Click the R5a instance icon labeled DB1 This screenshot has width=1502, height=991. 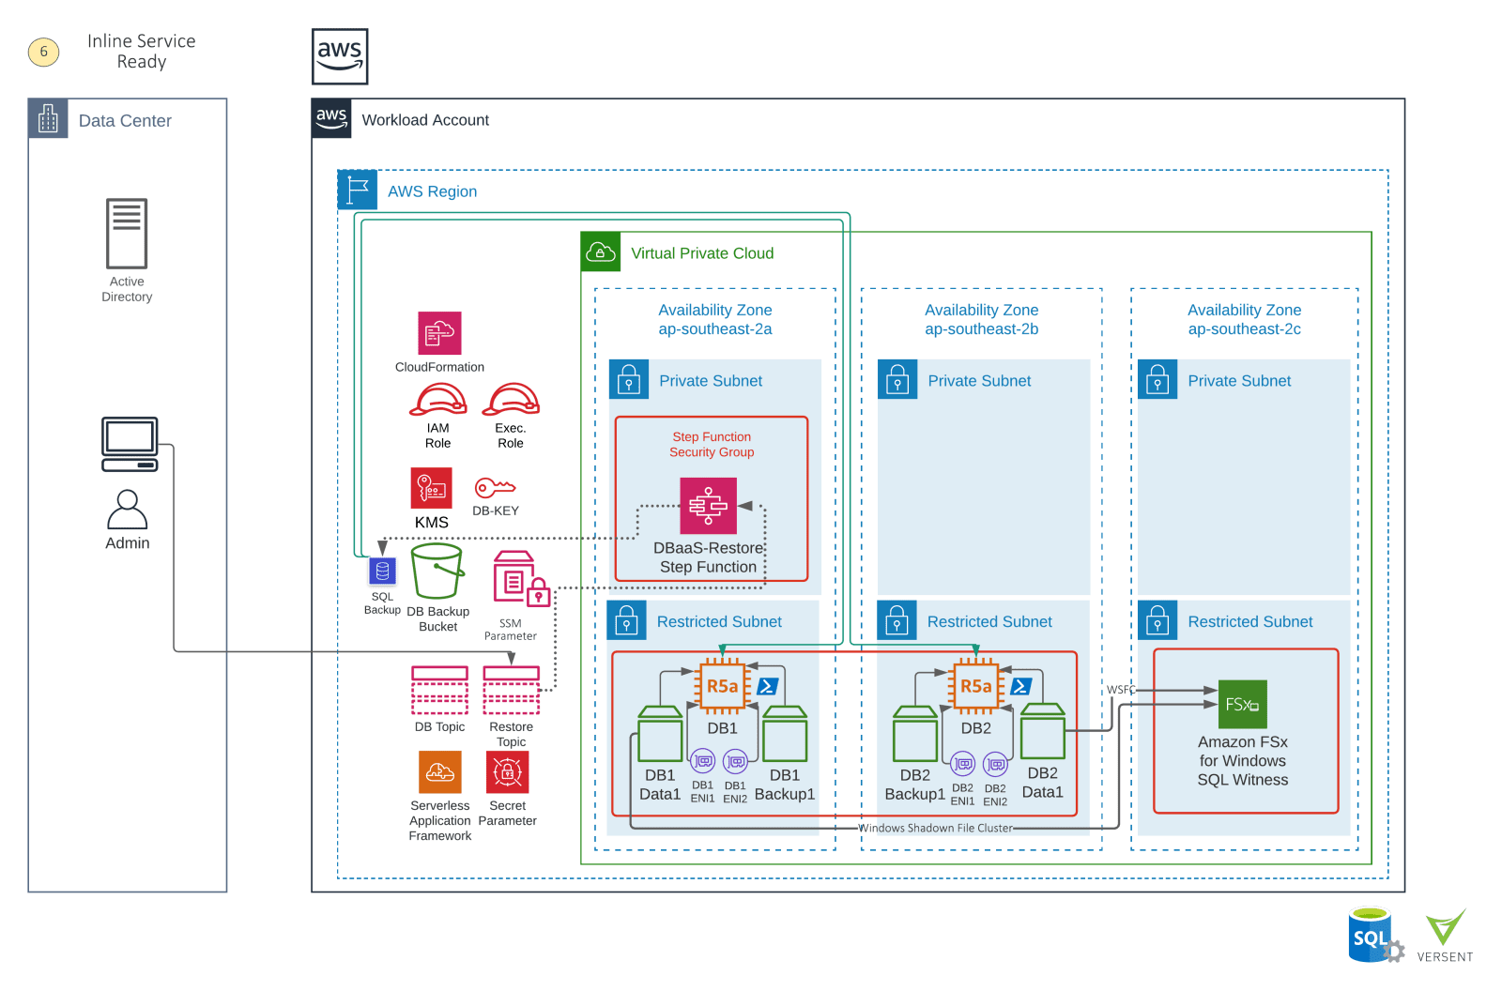pyautogui.click(x=721, y=685)
